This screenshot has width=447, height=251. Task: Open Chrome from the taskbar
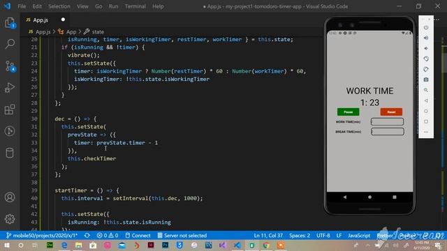pyautogui.click(x=266, y=245)
